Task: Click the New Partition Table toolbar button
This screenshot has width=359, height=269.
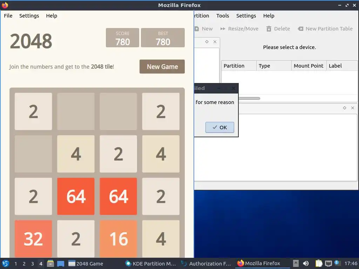Action: [x=325, y=29]
